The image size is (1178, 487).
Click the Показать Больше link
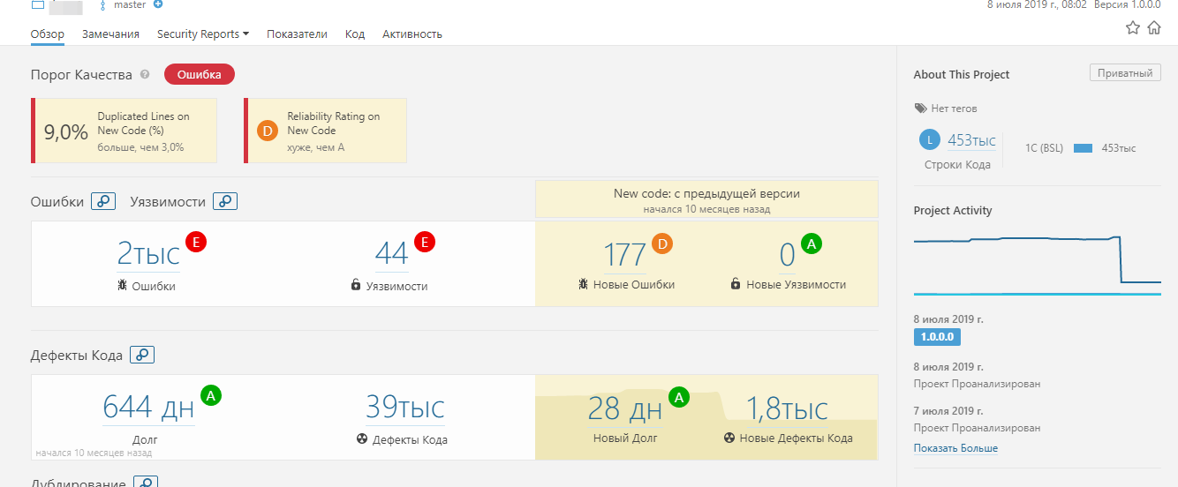click(x=955, y=448)
